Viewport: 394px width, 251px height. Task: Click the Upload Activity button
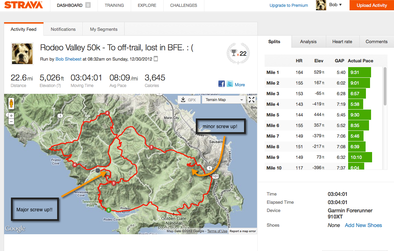371,5
